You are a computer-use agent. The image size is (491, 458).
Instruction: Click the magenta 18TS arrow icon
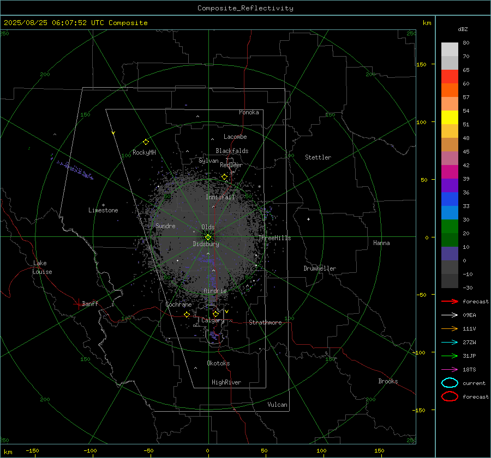pyautogui.click(x=450, y=370)
